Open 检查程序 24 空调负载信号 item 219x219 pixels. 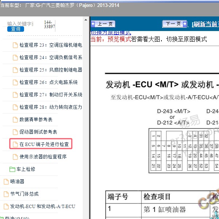click(51, 57)
